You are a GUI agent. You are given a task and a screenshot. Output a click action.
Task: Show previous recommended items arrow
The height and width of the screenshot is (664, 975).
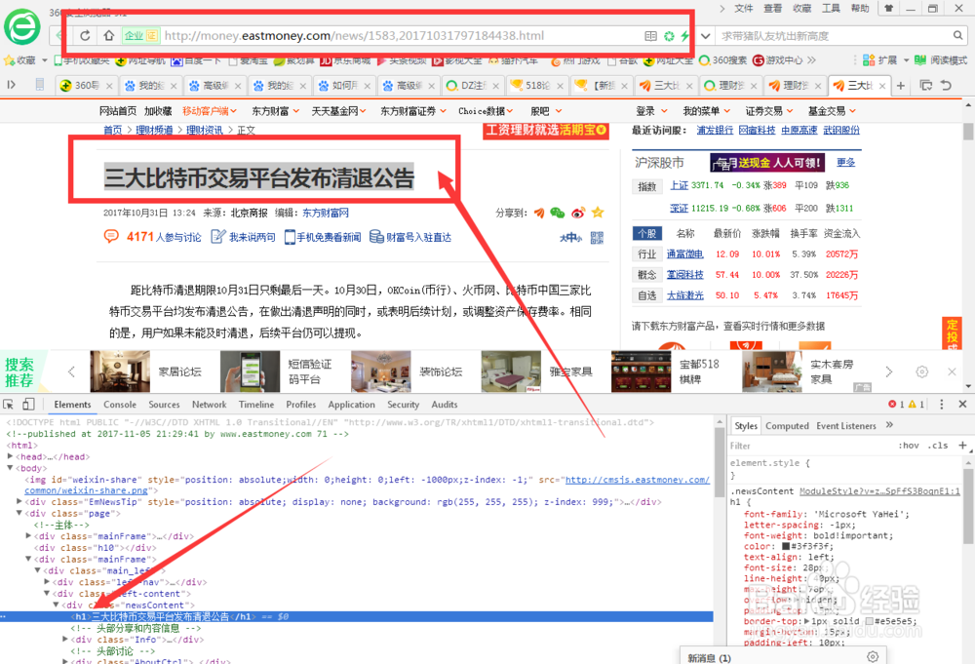[71, 371]
